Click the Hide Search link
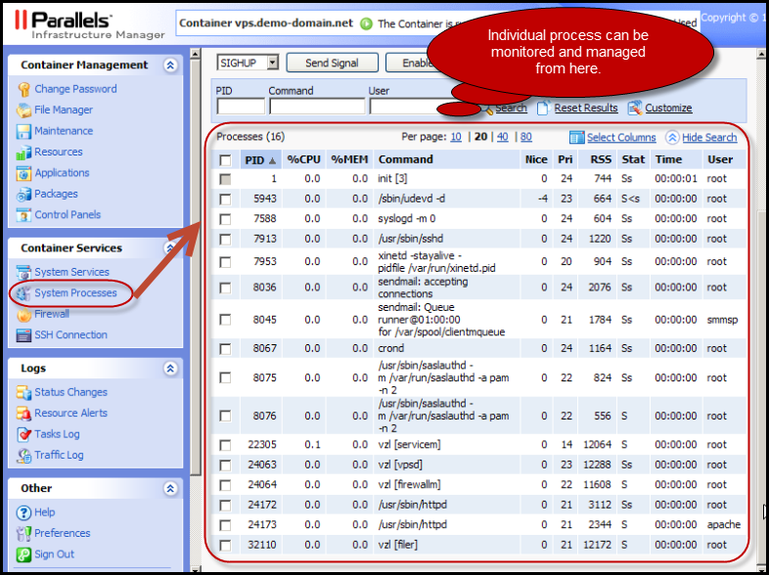The image size is (769, 575). [x=709, y=138]
